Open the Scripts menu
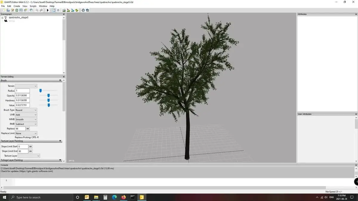Image resolution: width=358 pixels, height=201 pixels. 33,6
